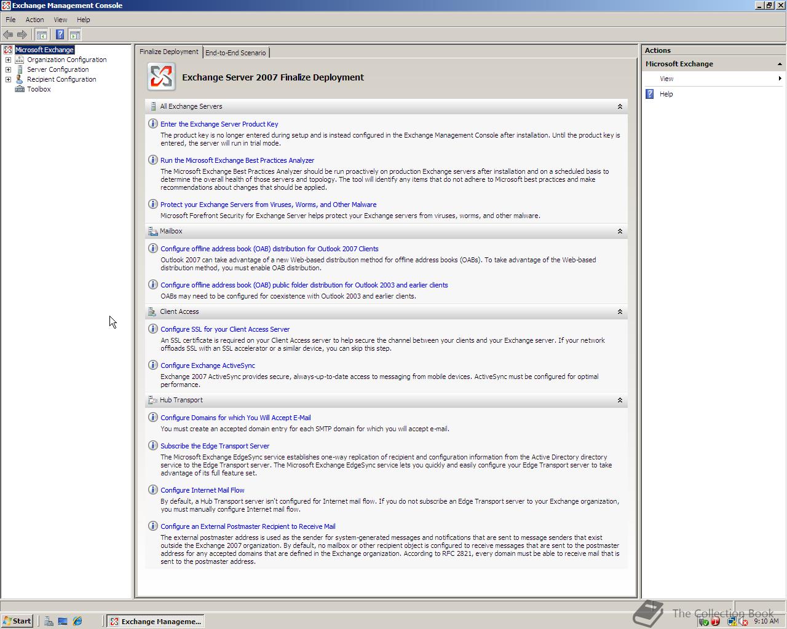Click info icon beside OAB distribution Outlook 2007
Screen dimensions: 787x629
coord(153,248)
